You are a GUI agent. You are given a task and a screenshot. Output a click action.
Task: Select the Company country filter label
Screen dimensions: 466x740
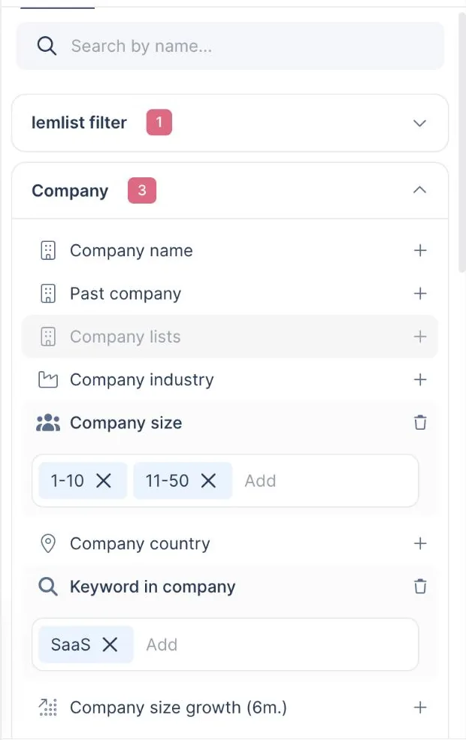[140, 543]
